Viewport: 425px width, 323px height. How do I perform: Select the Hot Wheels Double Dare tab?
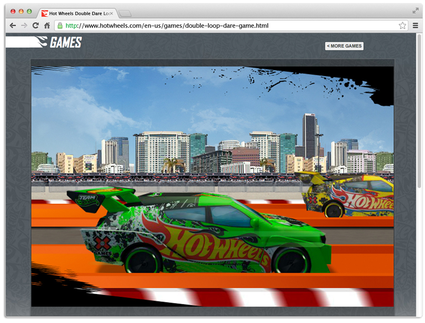click(79, 13)
